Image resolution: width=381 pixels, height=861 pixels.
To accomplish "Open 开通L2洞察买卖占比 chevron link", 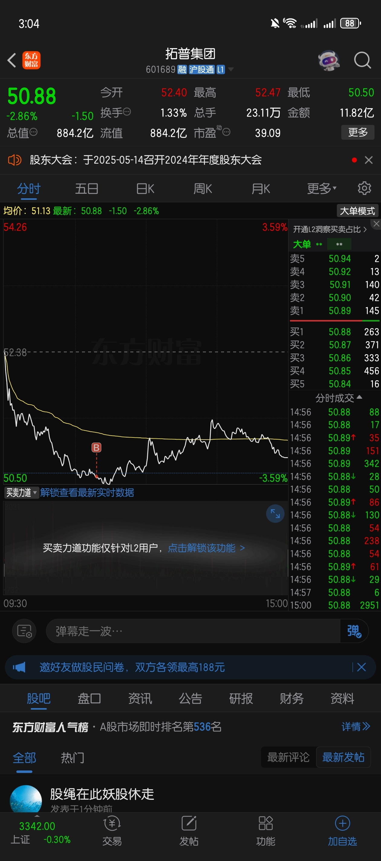I will tap(330, 229).
